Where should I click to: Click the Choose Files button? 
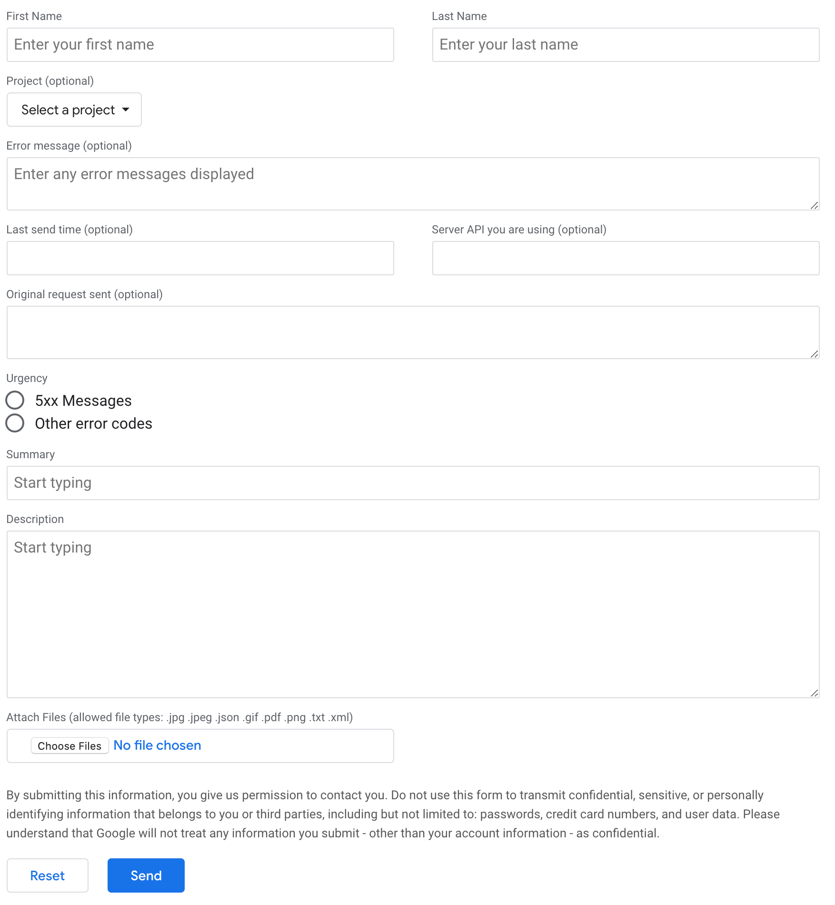[x=70, y=746]
